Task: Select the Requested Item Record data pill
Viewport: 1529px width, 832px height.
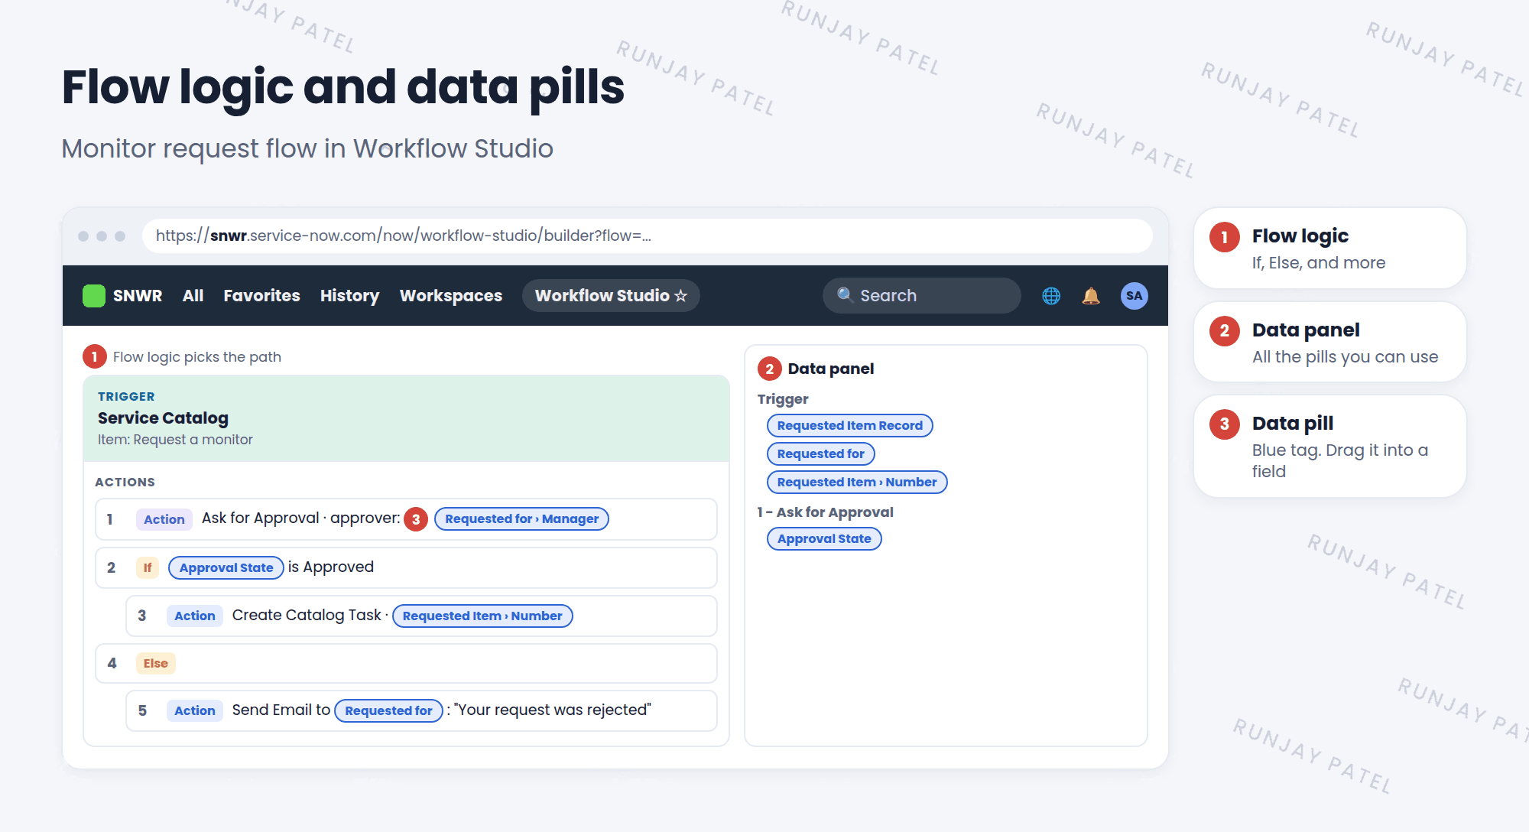Action: 849,425
